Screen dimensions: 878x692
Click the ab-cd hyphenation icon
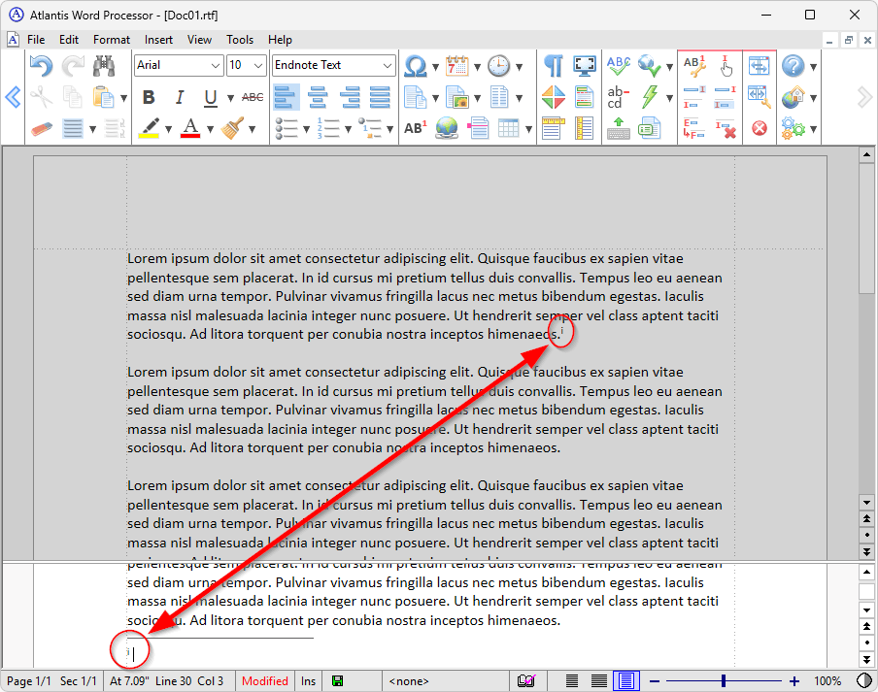[x=618, y=97]
